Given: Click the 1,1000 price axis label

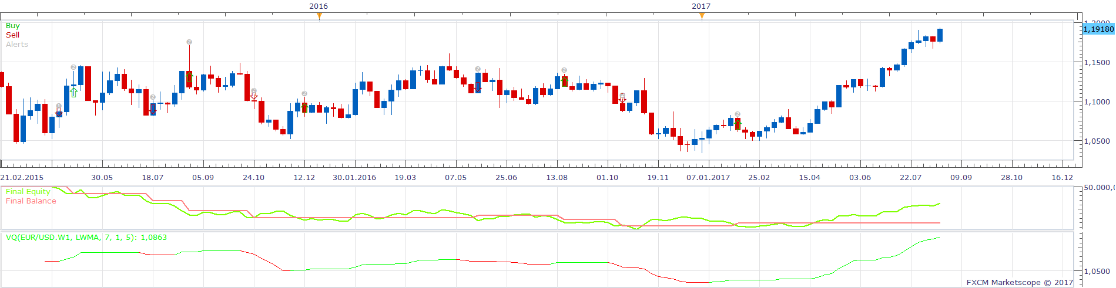Looking at the screenshot, I should 1097,102.
